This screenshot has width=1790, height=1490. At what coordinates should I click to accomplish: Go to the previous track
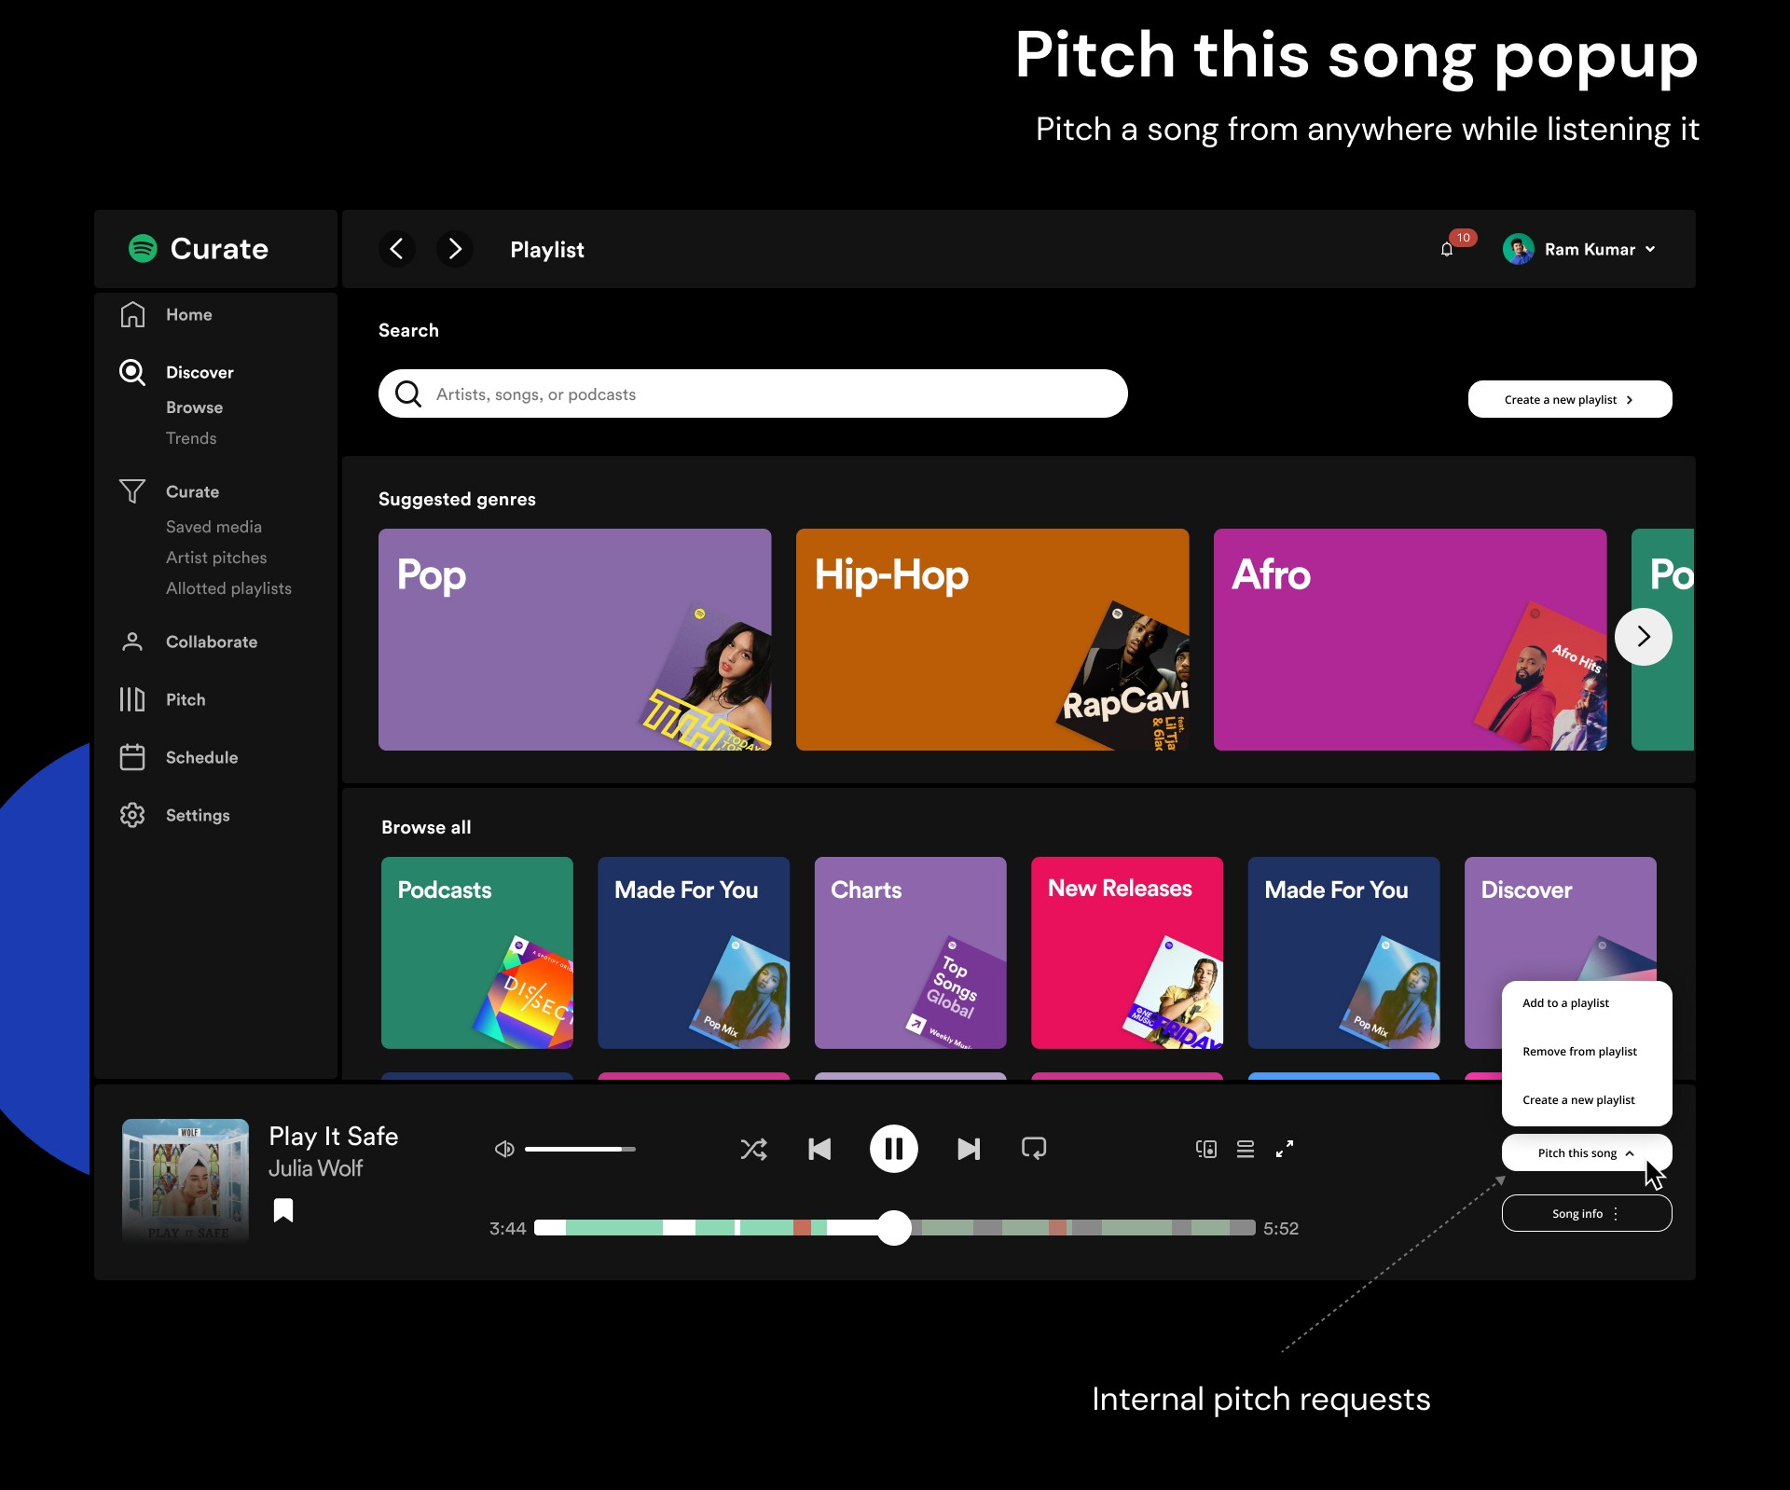tap(819, 1149)
